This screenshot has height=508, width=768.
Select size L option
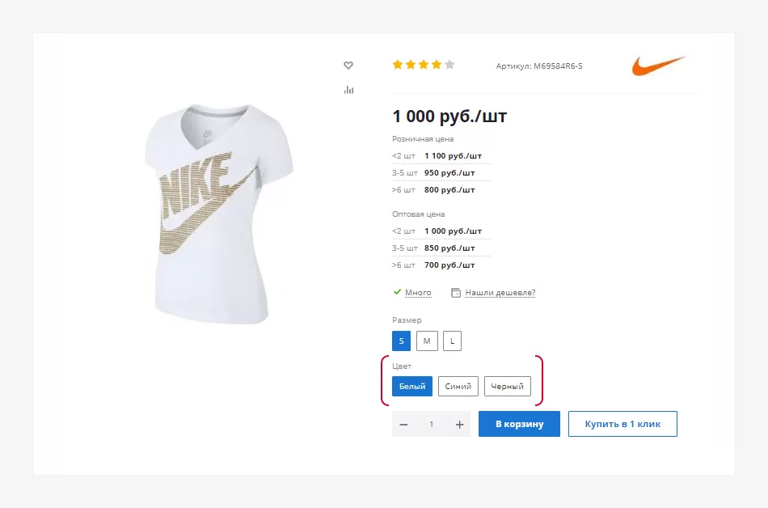tap(452, 341)
